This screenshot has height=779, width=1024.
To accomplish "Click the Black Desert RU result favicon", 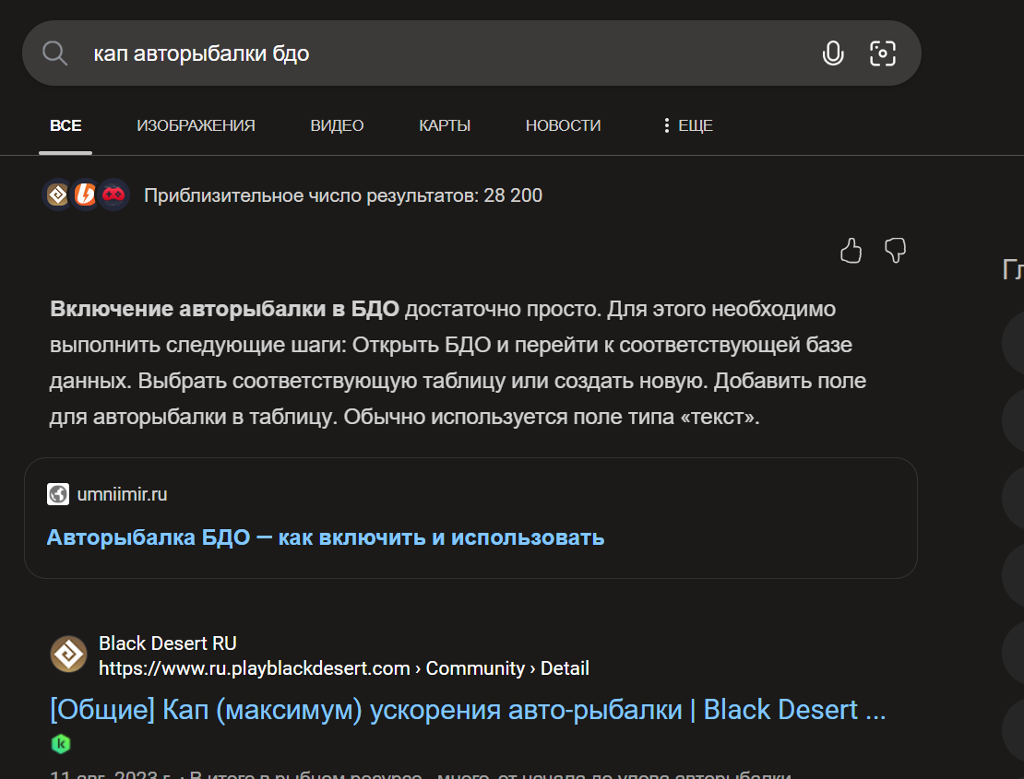I will [68, 655].
